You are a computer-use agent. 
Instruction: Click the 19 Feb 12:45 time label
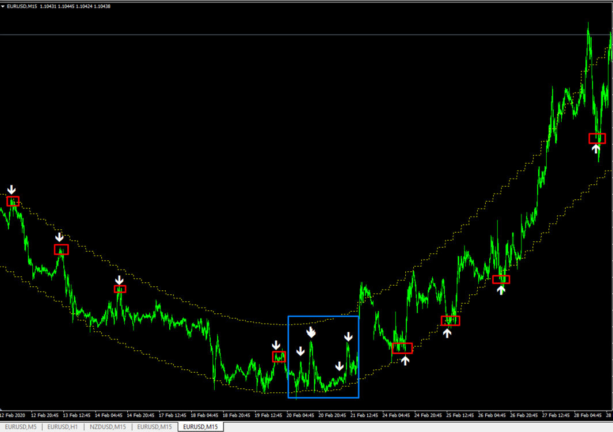click(268, 415)
